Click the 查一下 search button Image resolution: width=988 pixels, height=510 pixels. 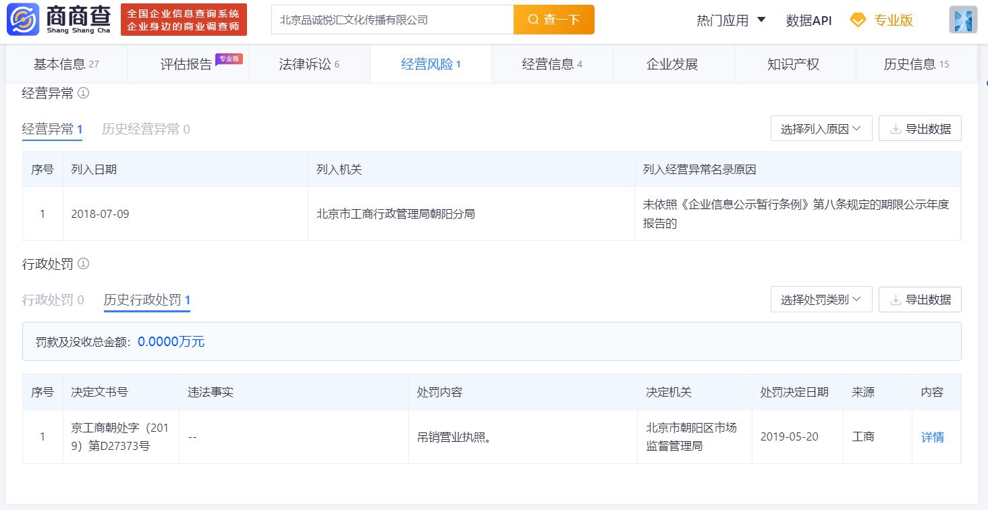pos(554,20)
